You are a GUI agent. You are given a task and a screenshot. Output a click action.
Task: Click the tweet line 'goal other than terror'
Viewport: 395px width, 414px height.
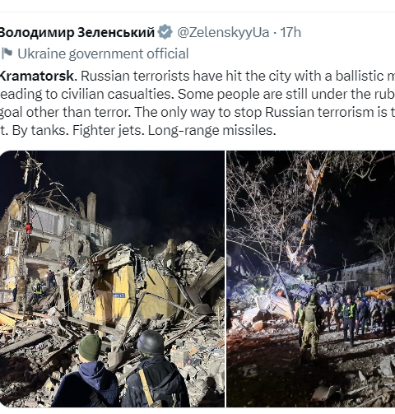(x=65, y=112)
